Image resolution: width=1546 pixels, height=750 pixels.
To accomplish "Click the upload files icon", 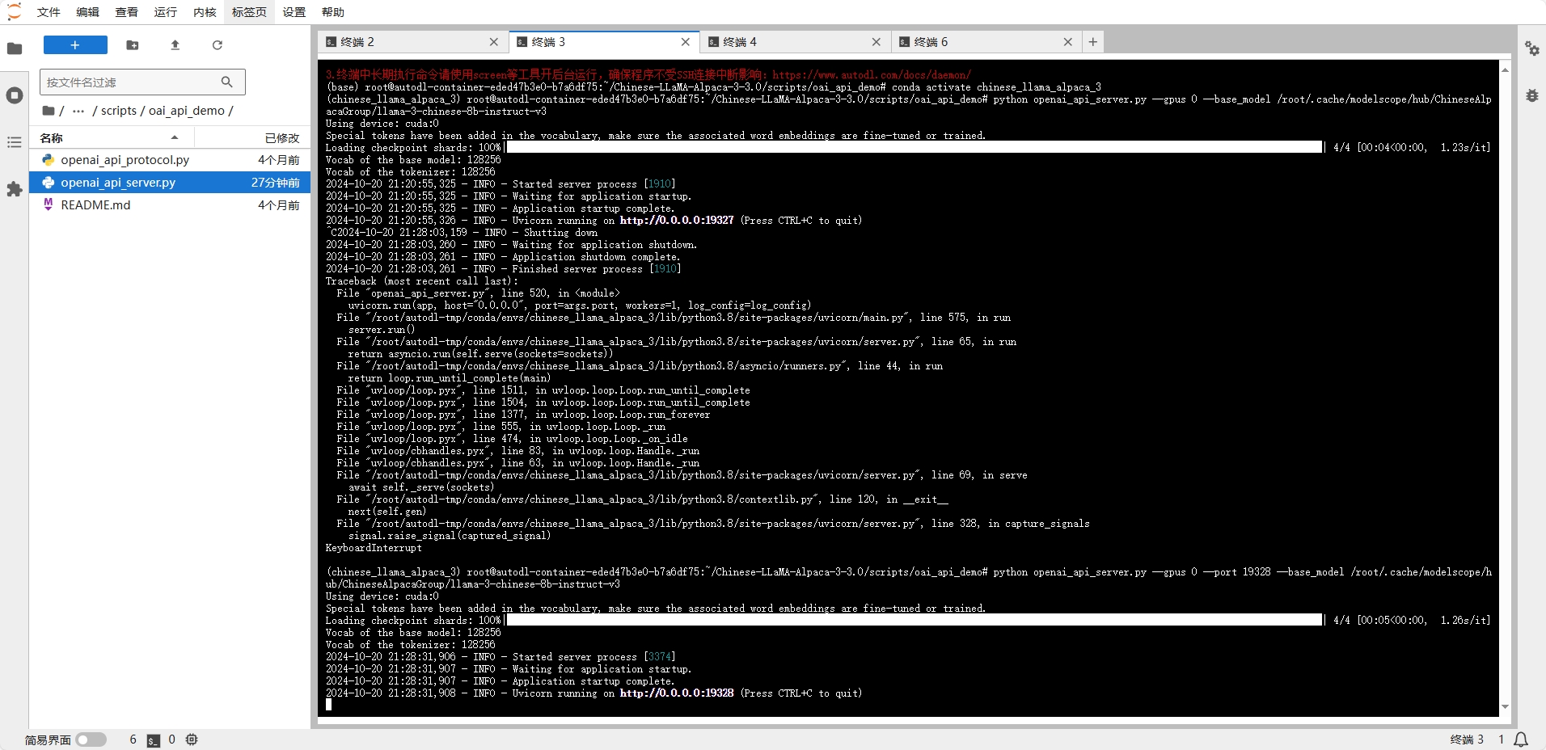I will (x=175, y=45).
